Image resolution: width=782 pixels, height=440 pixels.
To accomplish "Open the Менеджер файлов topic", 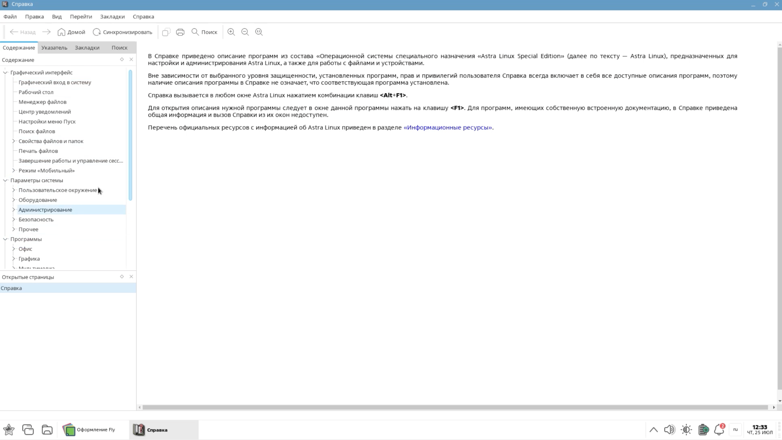I will tap(42, 102).
